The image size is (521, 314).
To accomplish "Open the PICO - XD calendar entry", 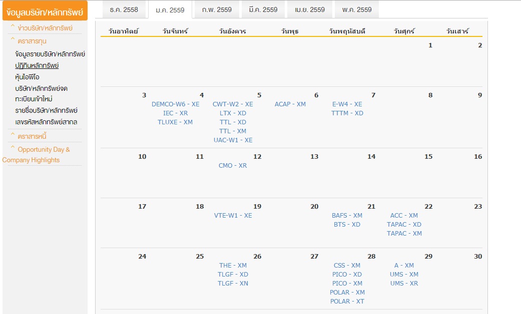I will click(347, 274).
